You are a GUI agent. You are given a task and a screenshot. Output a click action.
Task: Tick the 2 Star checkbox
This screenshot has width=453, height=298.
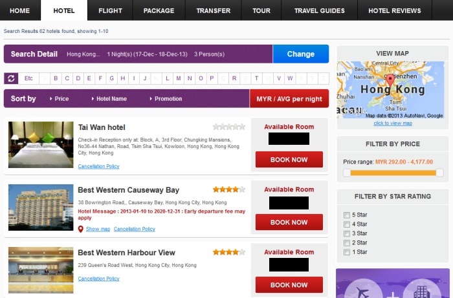click(x=347, y=242)
